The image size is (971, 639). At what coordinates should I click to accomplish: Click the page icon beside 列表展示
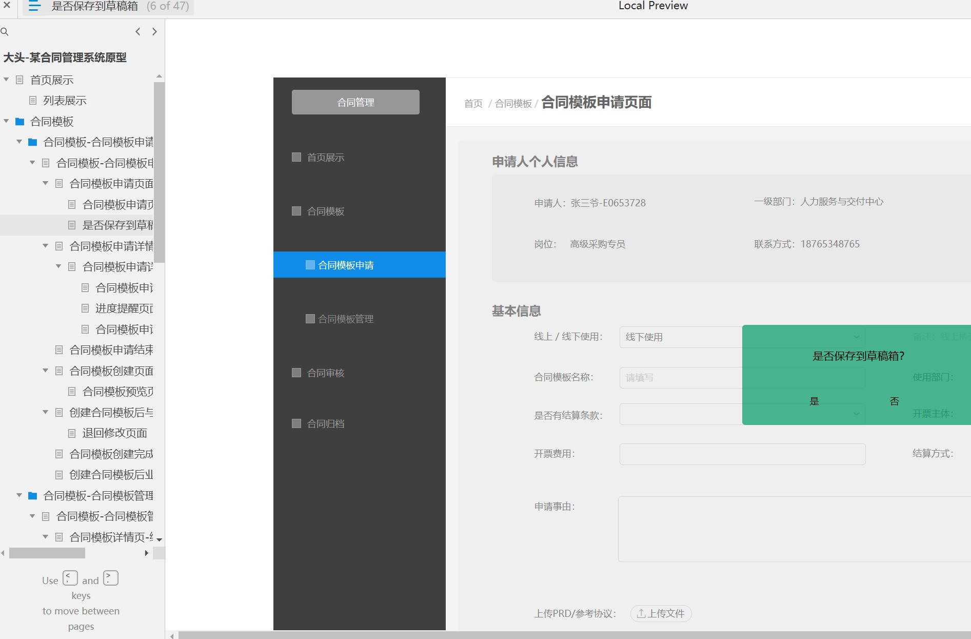pyautogui.click(x=33, y=101)
